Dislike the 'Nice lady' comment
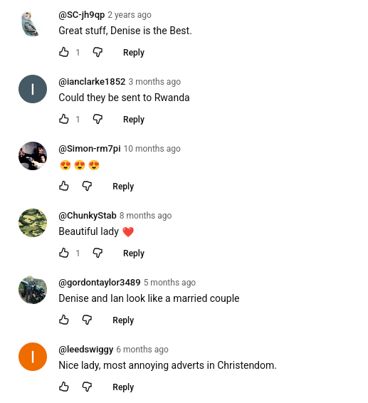This screenshot has height=403, width=368. (87, 387)
